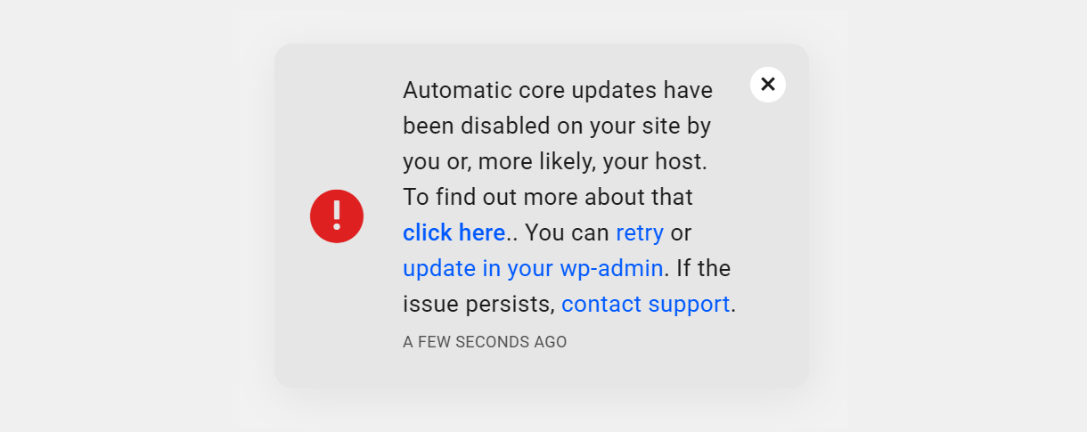Viewport: 1087px width, 432px height.
Task: Open the bold "click here" link
Action: [454, 233]
